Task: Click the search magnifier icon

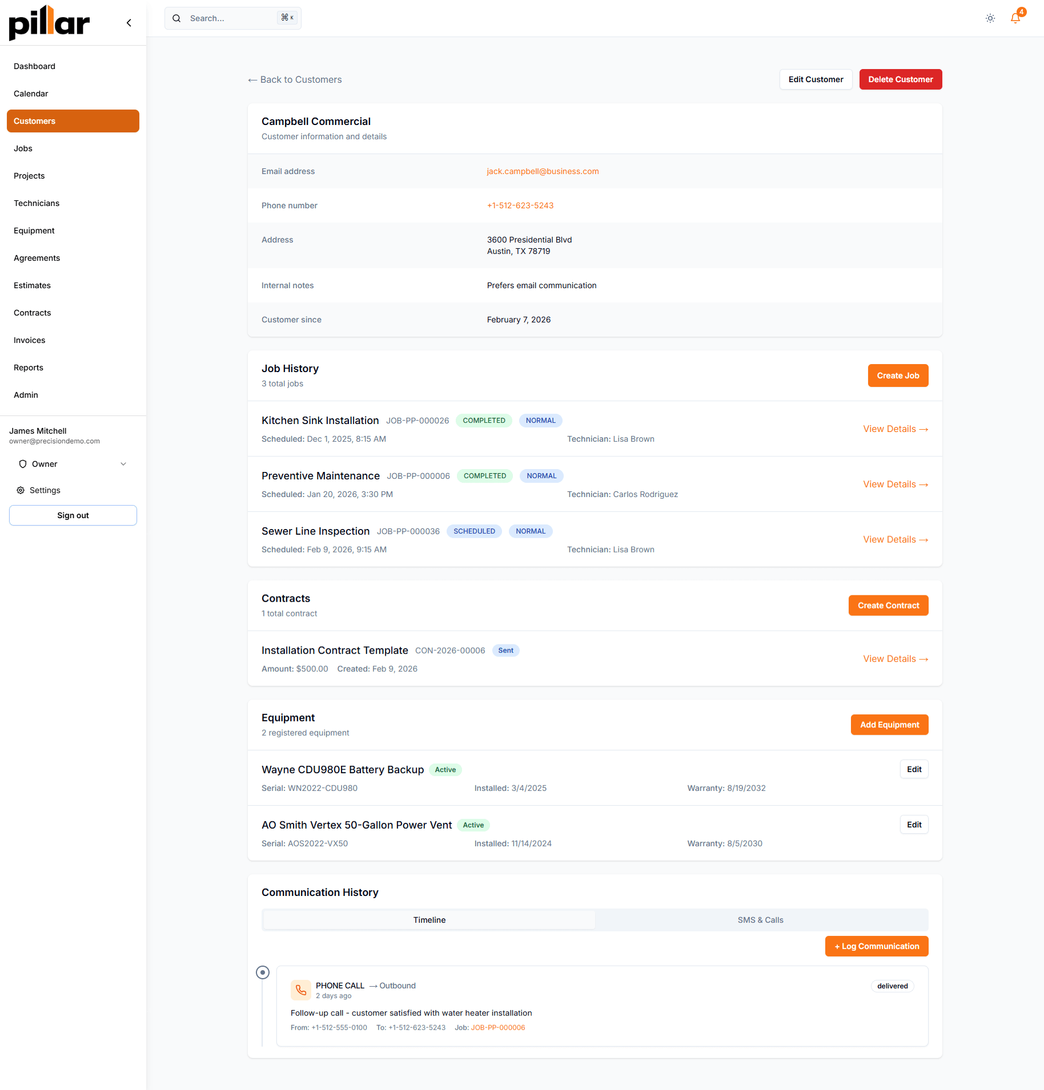Action: point(177,18)
